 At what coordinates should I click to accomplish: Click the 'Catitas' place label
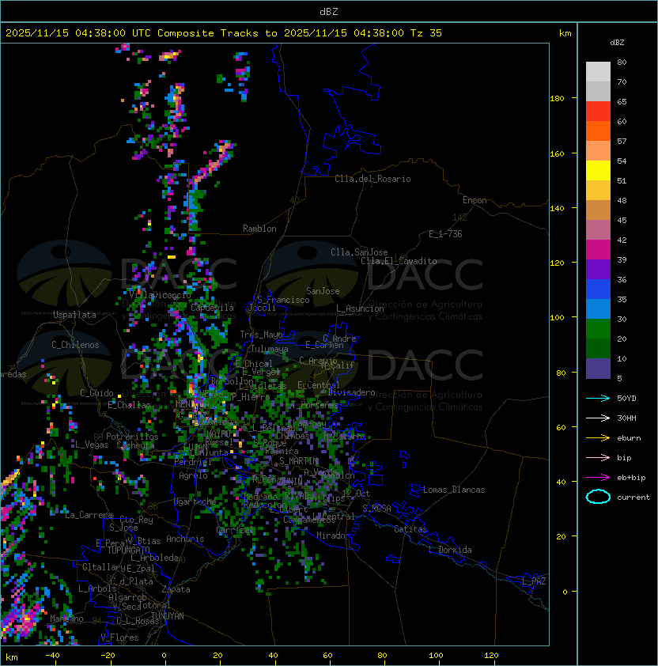[x=410, y=529]
